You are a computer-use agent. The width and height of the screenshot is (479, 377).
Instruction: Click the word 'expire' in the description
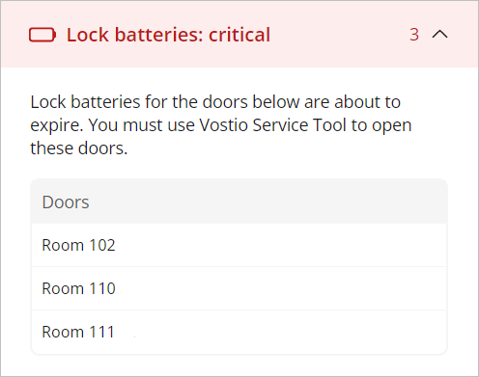coord(55,125)
